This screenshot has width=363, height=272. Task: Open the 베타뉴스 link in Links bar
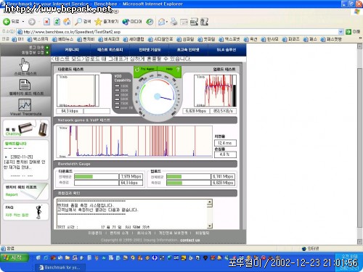tap(63, 39)
